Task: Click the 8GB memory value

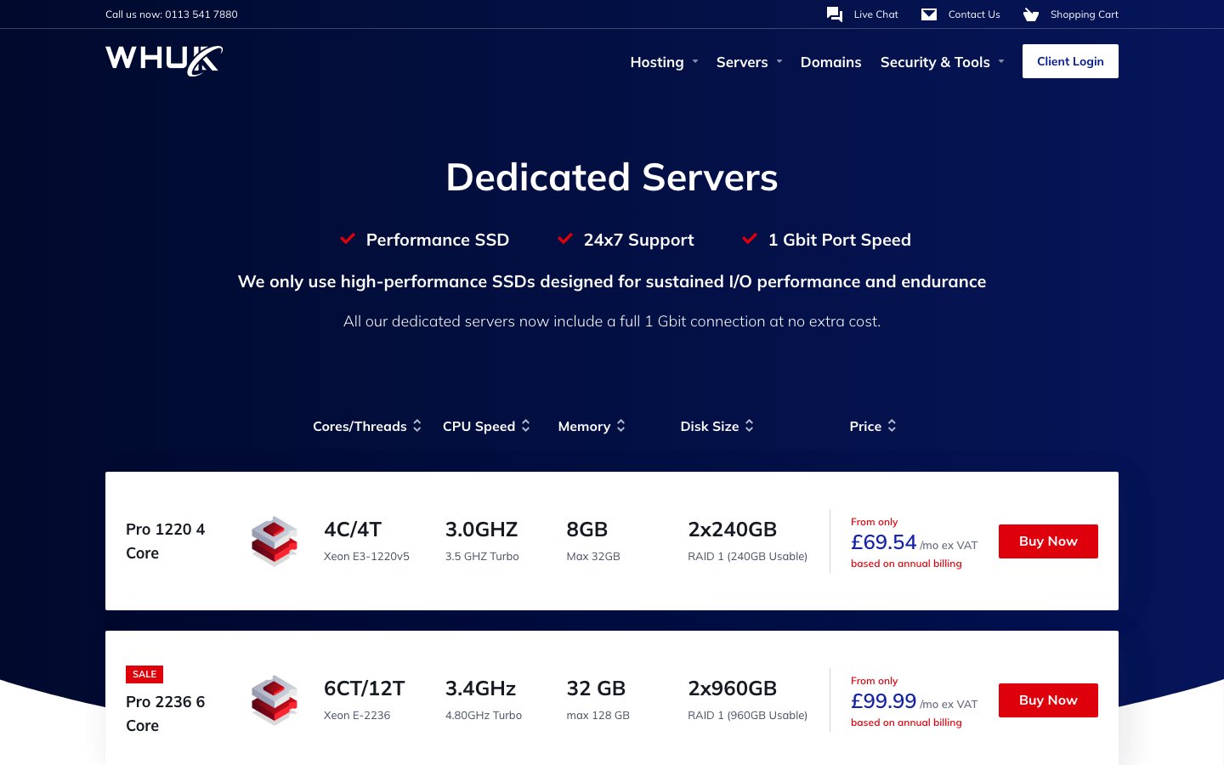Action: (x=586, y=530)
